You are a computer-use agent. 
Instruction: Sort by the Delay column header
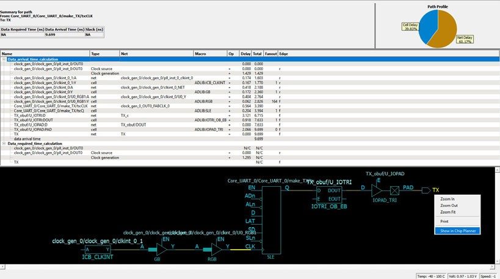pyautogui.click(x=245, y=54)
